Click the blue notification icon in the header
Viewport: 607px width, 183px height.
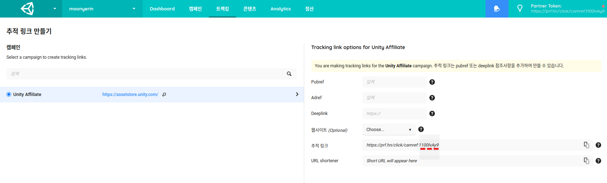click(x=497, y=9)
